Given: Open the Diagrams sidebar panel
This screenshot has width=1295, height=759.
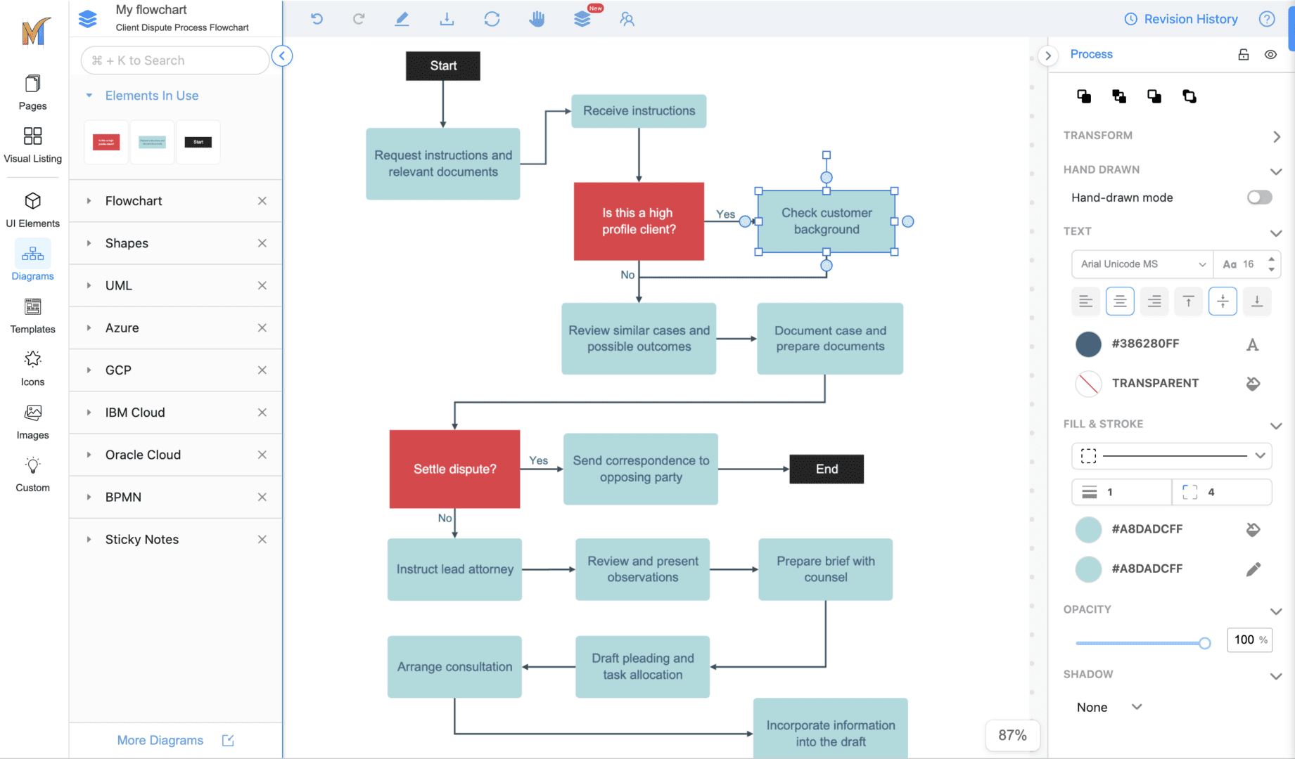Looking at the screenshot, I should tap(32, 261).
